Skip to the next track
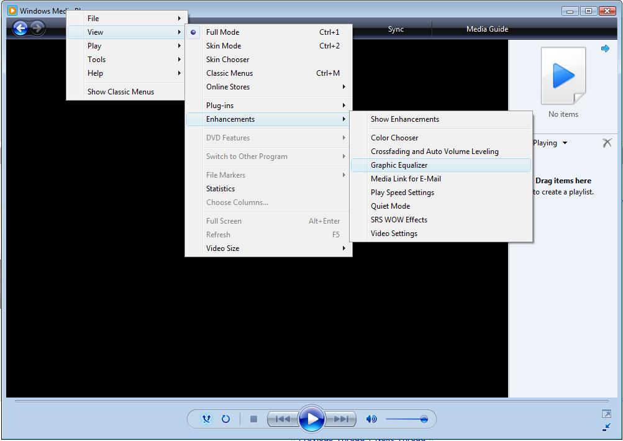The width and height of the screenshot is (623, 441). pos(340,419)
